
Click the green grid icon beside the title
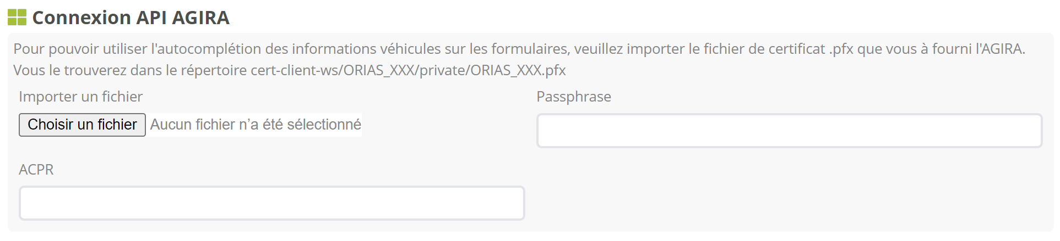click(x=17, y=18)
